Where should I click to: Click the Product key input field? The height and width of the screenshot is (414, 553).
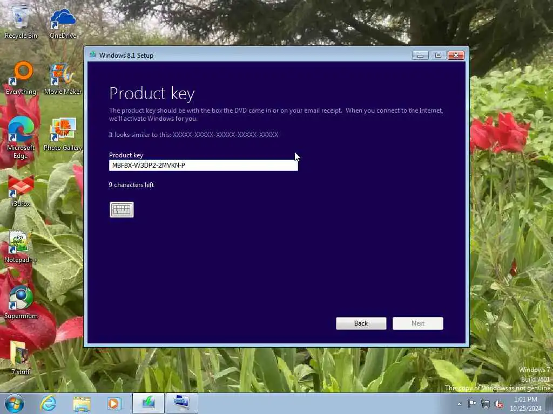point(204,165)
